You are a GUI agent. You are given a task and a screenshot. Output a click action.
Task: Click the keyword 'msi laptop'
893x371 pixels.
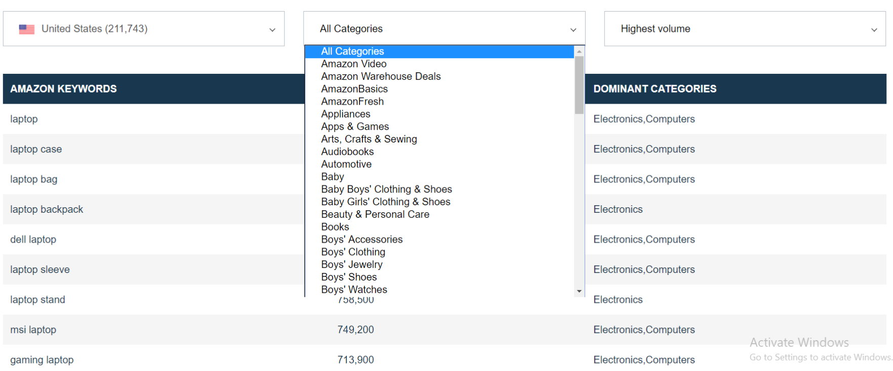pyautogui.click(x=33, y=330)
